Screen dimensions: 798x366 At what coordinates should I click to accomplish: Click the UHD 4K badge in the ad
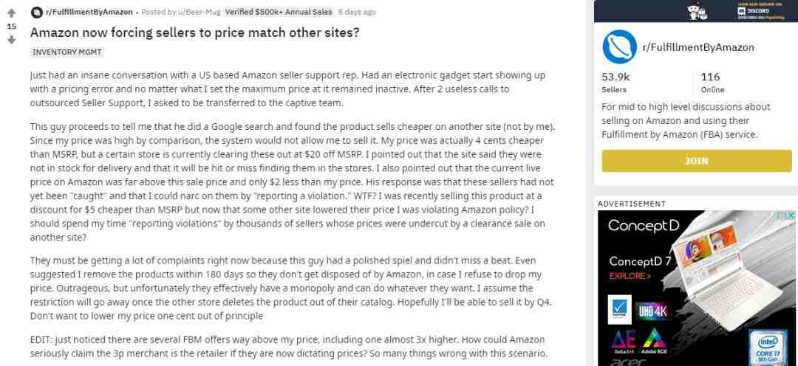click(652, 311)
